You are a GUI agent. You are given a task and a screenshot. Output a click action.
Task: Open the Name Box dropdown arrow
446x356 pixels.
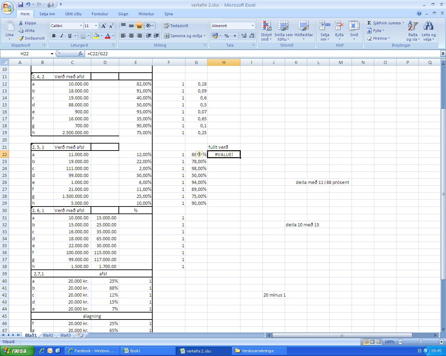tap(52, 54)
